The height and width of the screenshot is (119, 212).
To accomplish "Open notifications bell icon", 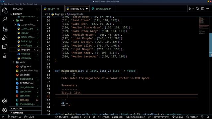I will [x=208, y=117].
